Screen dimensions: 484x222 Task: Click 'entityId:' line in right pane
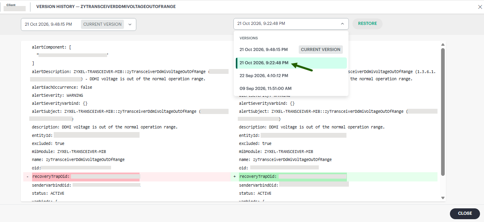[x=293, y=136]
